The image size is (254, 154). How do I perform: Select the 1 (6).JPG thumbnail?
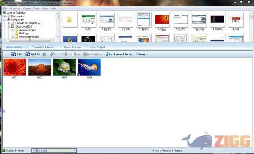pyautogui.click(x=181, y=20)
